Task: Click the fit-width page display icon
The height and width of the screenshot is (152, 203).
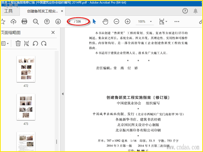Action: click(162, 22)
